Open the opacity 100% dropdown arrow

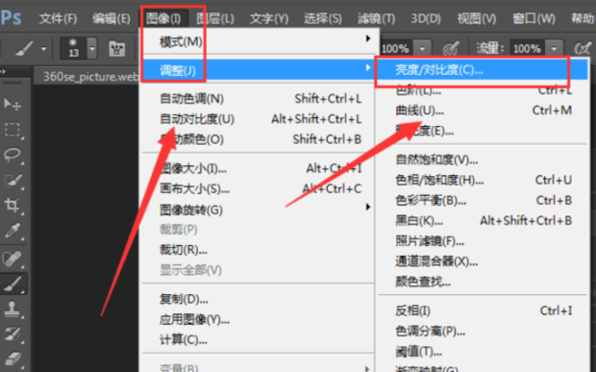(422, 49)
